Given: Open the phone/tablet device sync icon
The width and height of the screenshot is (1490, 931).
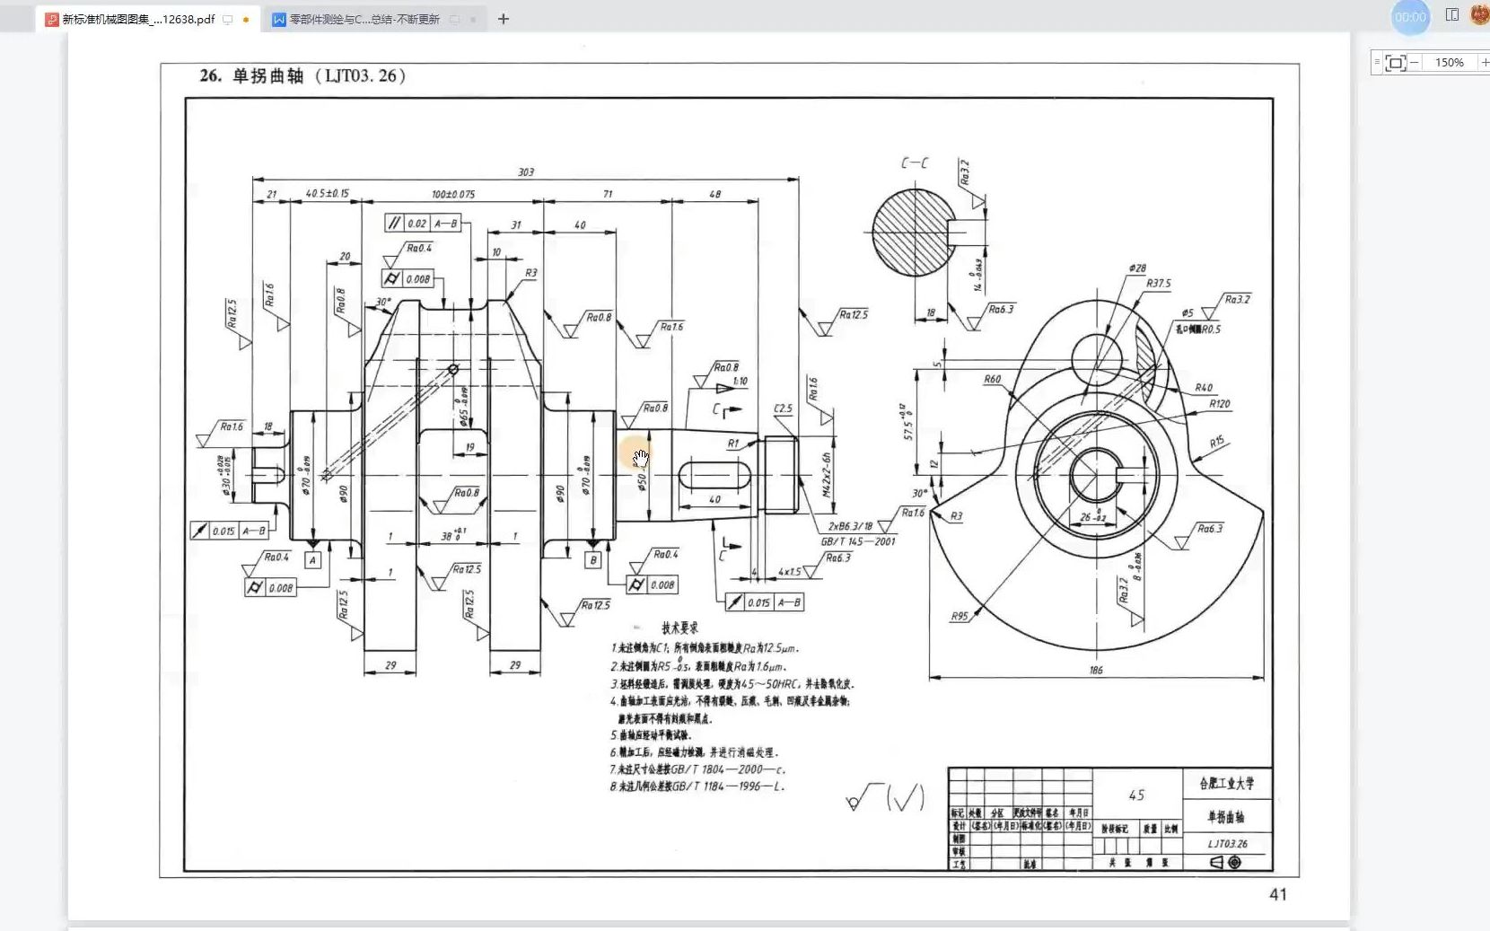Looking at the screenshot, I should click(x=1452, y=15).
